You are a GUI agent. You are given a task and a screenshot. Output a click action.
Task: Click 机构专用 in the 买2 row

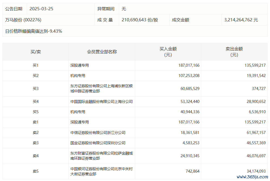(x=78, y=76)
